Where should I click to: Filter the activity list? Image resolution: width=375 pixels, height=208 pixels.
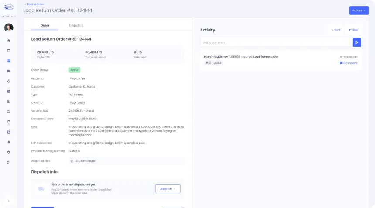click(x=353, y=30)
